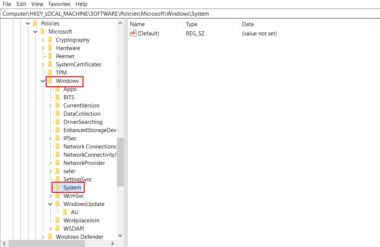Select the WorkplaceJoin key label
380x247 pixels.
pos(81,221)
